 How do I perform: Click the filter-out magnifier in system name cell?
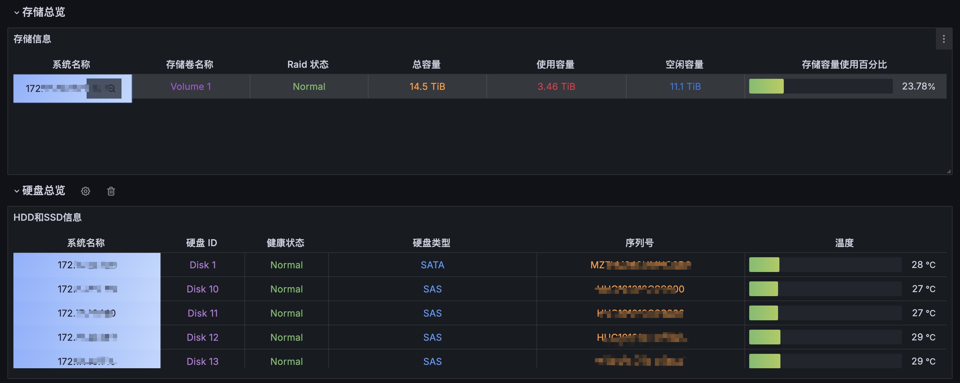pos(111,89)
